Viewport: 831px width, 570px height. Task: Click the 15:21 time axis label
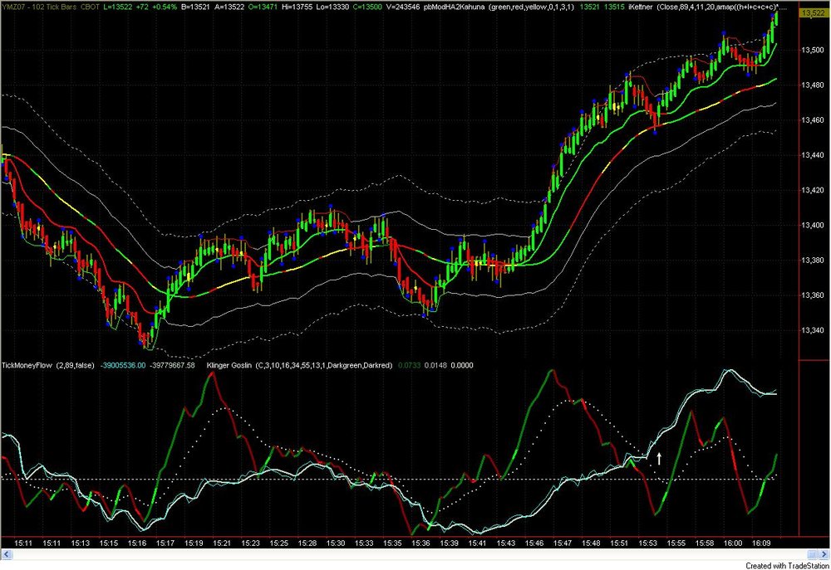pos(222,543)
